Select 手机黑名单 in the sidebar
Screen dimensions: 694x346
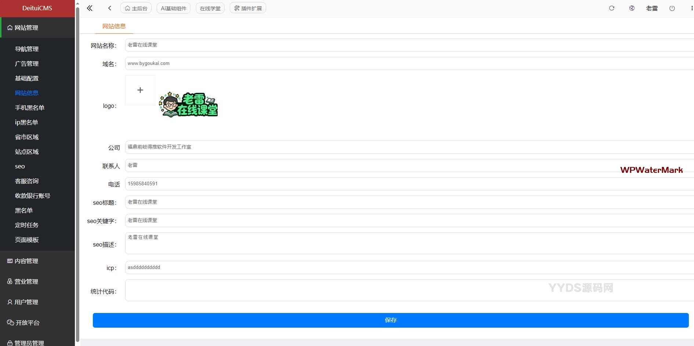(30, 108)
